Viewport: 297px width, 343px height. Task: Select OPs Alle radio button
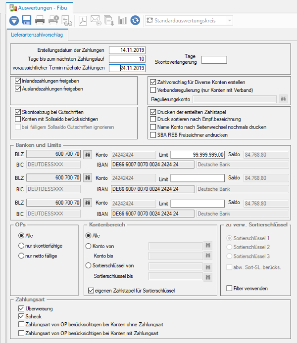(21, 236)
